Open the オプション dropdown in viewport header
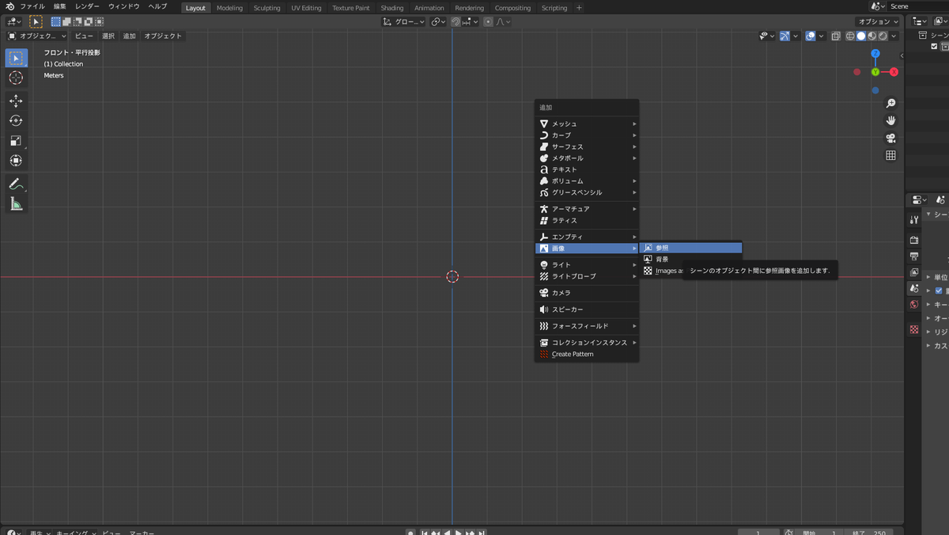Viewport: 949px width, 535px height. tap(877, 21)
